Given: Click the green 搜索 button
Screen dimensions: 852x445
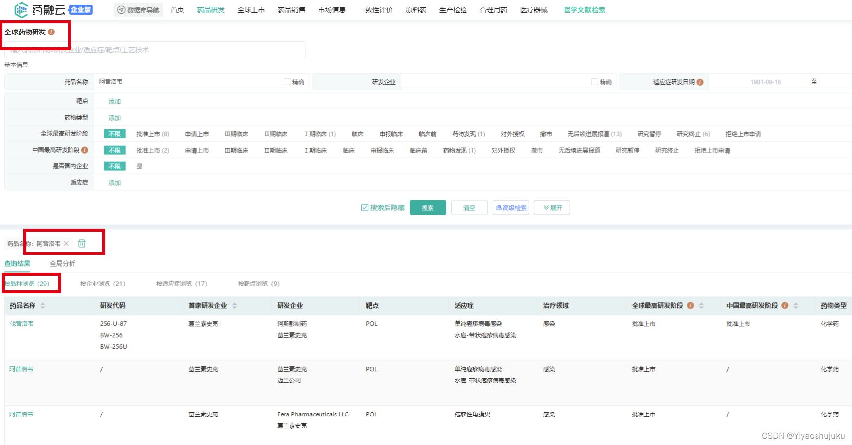Looking at the screenshot, I should [x=428, y=208].
